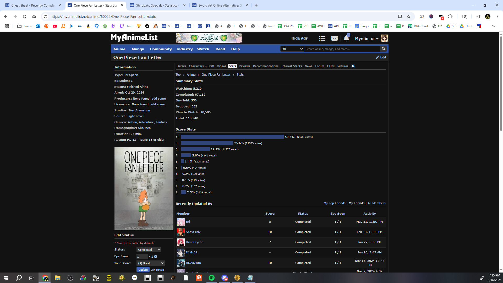Click the plus icon next to Eps Seen

pyautogui.click(x=156, y=257)
